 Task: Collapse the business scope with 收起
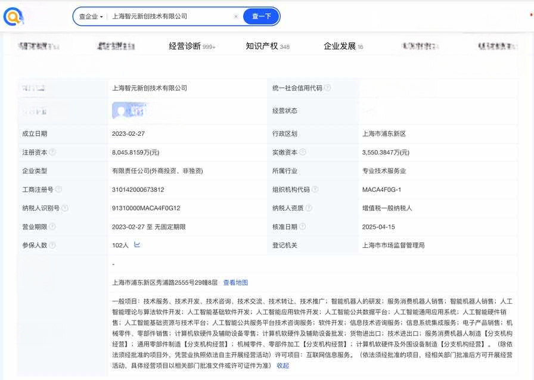282,366
